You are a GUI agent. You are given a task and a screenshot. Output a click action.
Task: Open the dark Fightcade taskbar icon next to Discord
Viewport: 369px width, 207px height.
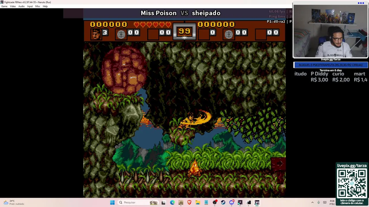(240, 202)
